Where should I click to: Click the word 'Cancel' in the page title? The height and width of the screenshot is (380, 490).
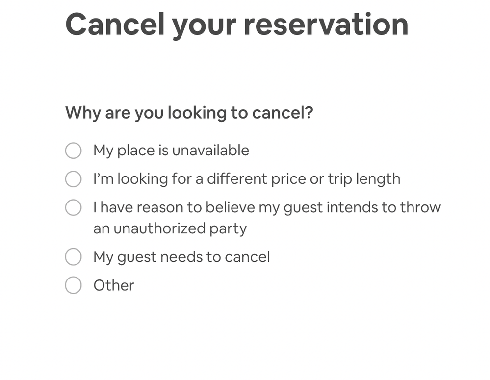pyautogui.click(x=115, y=25)
